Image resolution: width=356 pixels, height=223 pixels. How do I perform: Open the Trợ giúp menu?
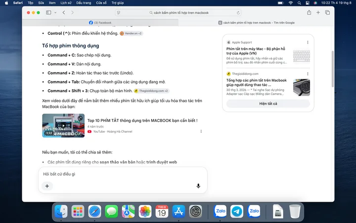pos(118,3)
